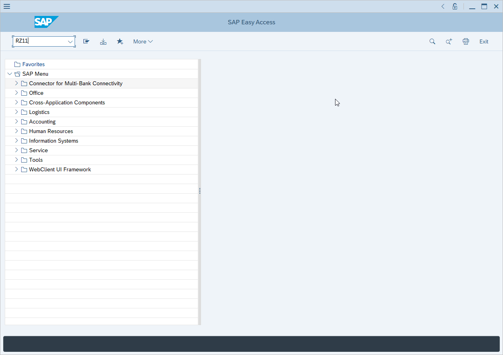Collapse the SAP Menu tree
The image size is (503, 355).
[x=9, y=74]
